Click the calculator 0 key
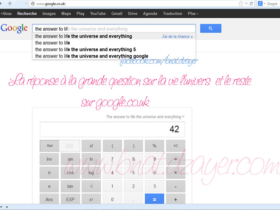 (112, 199)
